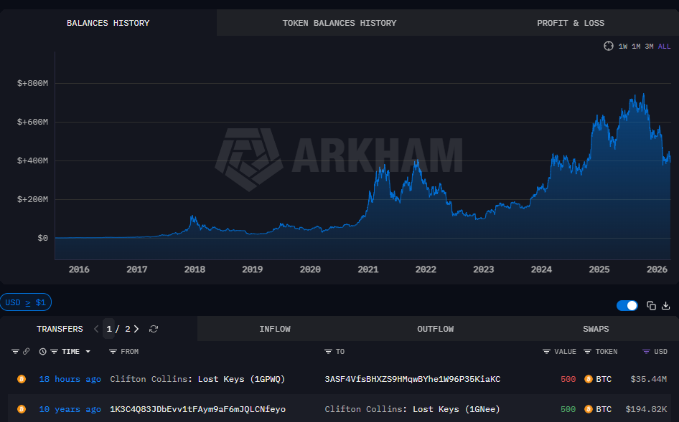
Task: Open address 1K3C4Q83JDbEvv1tFAym9aF6mJQLCNfeyo
Action: [197, 409]
